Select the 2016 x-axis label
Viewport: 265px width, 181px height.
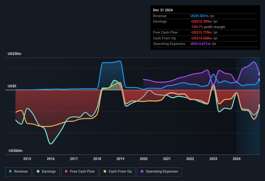[51, 159]
